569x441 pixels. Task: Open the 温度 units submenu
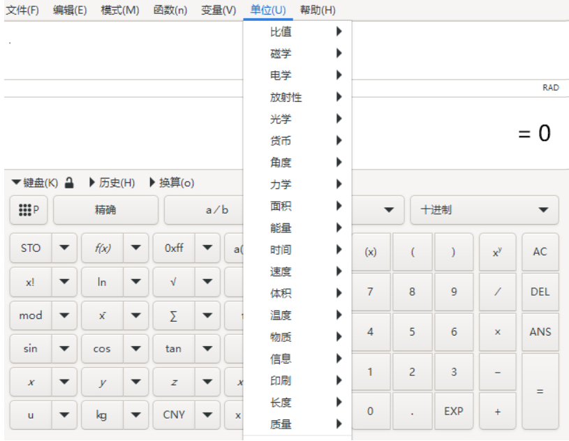[297, 315]
